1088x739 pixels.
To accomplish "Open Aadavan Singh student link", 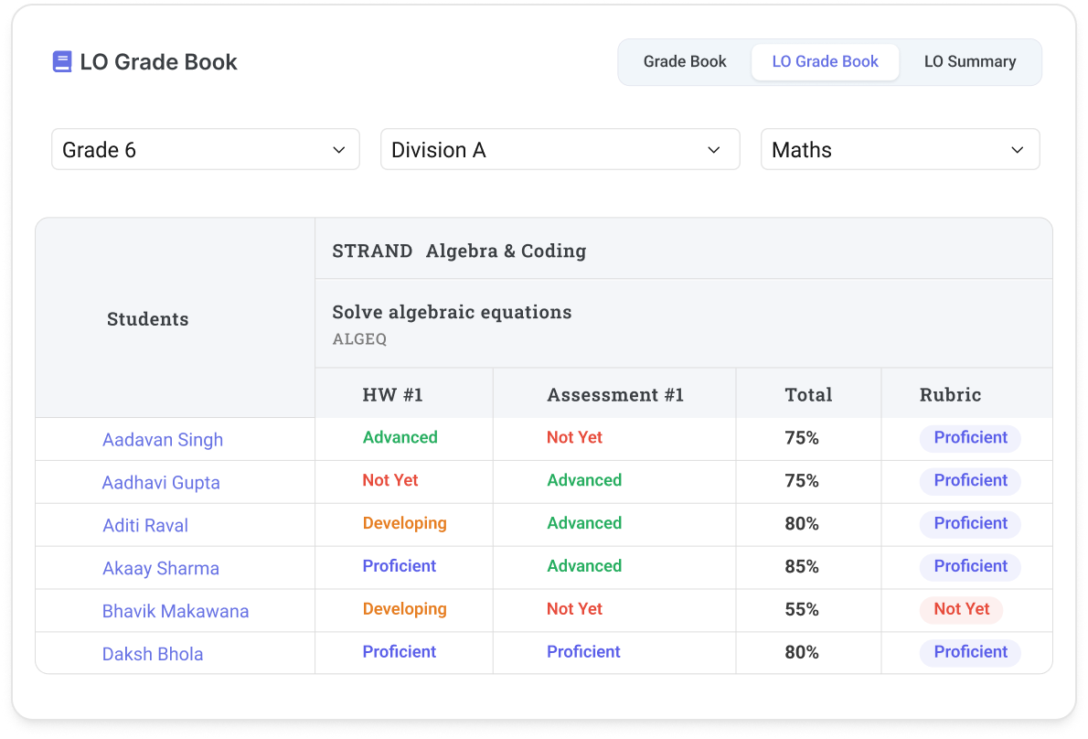I will click(x=163, y=440).
